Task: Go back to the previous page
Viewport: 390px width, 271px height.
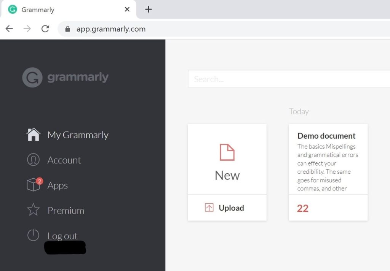Action: pyautogui.click(x=9, y=29)
